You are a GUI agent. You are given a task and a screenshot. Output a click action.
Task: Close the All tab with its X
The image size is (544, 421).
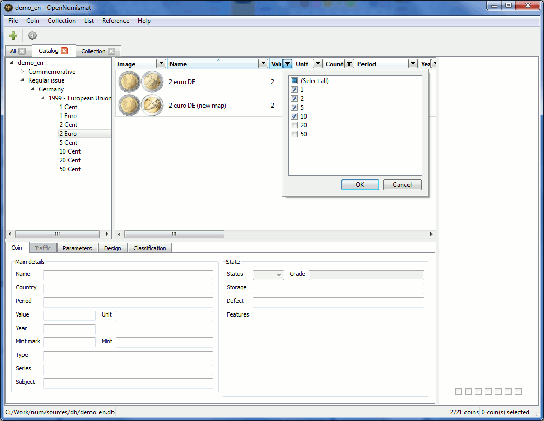22,51
